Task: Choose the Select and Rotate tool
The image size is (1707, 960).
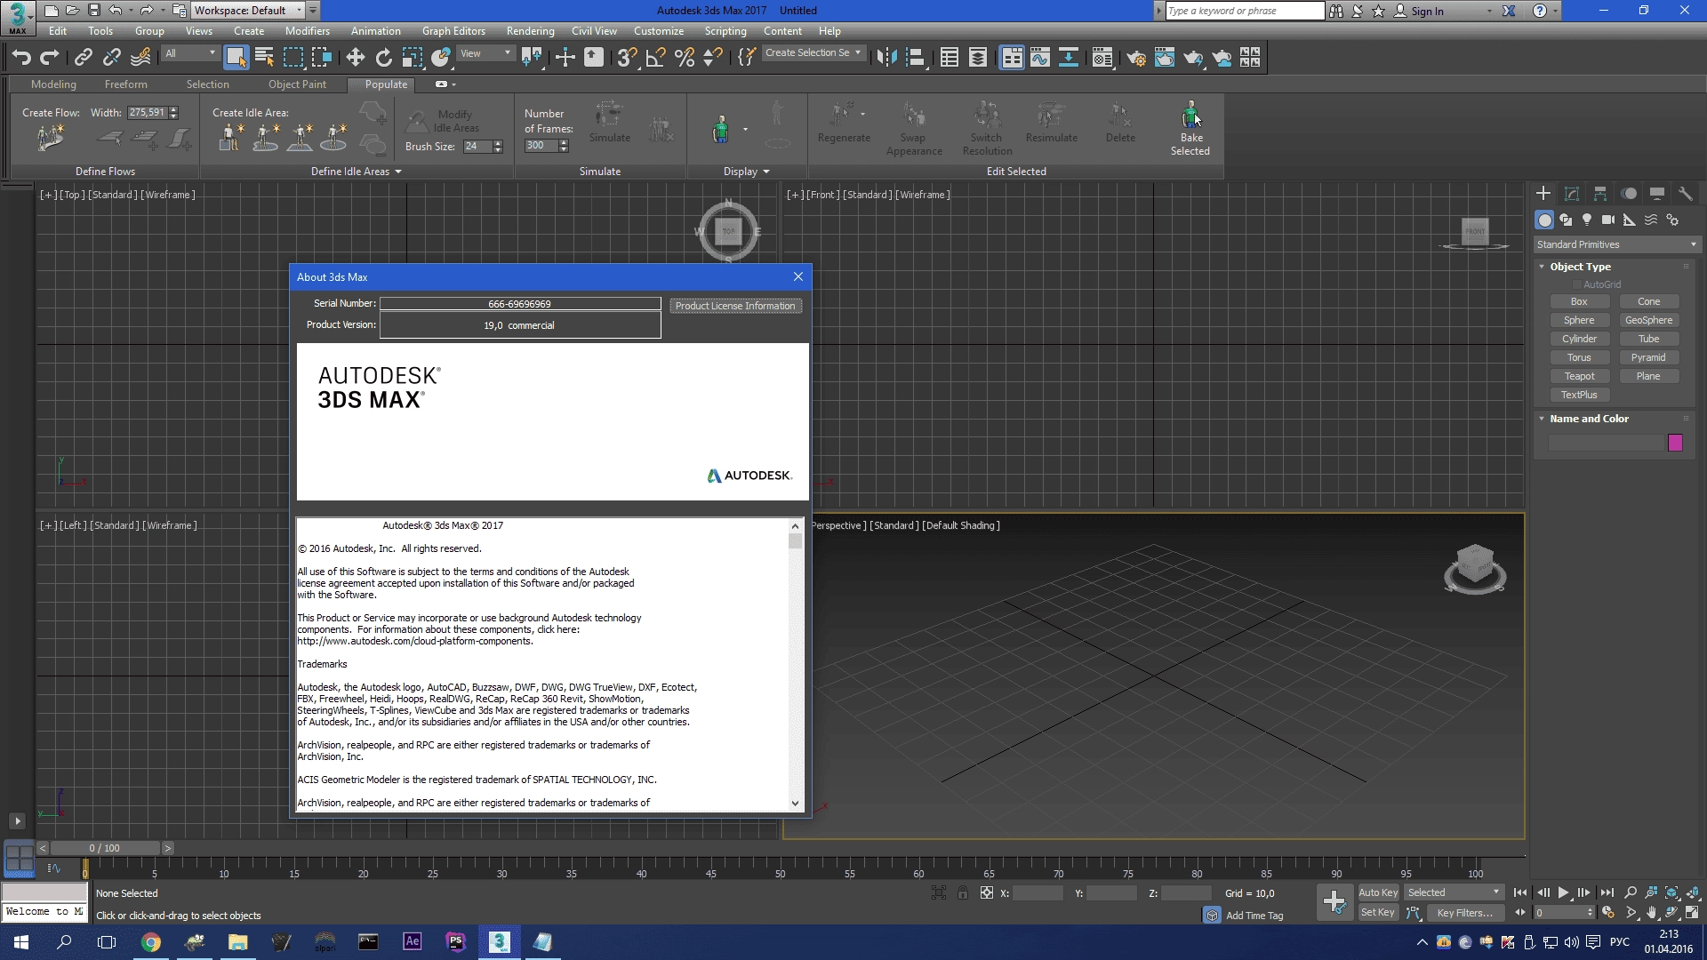Action: point(383,58)
